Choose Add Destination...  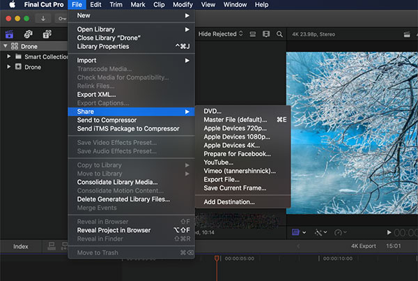pos(243,202)
